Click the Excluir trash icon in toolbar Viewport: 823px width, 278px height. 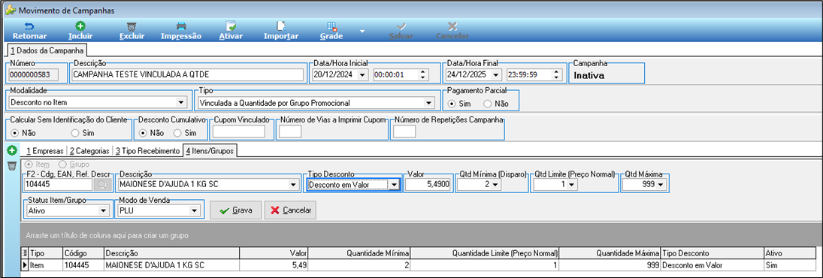pos(132,26)
